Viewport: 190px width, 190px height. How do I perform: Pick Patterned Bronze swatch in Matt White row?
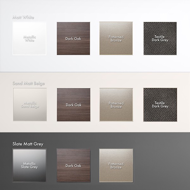(116, 39)
